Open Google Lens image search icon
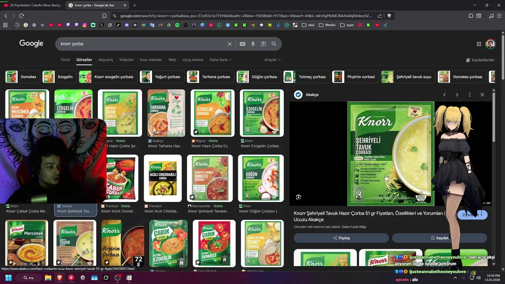Image resolution: width=505 pixels, height=284 pixels. (264, 44)
